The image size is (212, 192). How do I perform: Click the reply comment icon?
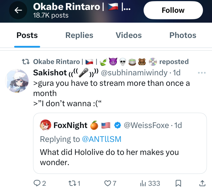37,184
